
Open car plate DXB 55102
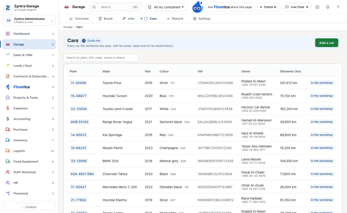[x=80, y=122]
